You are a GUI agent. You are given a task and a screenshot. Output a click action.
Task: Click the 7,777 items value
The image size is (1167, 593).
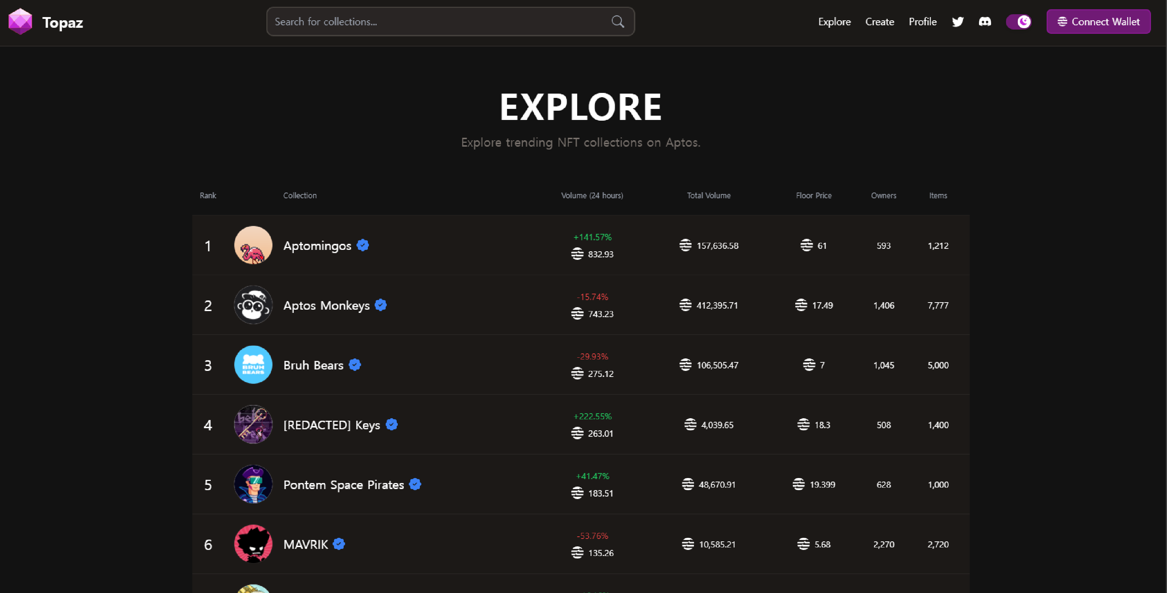(938, 305)
